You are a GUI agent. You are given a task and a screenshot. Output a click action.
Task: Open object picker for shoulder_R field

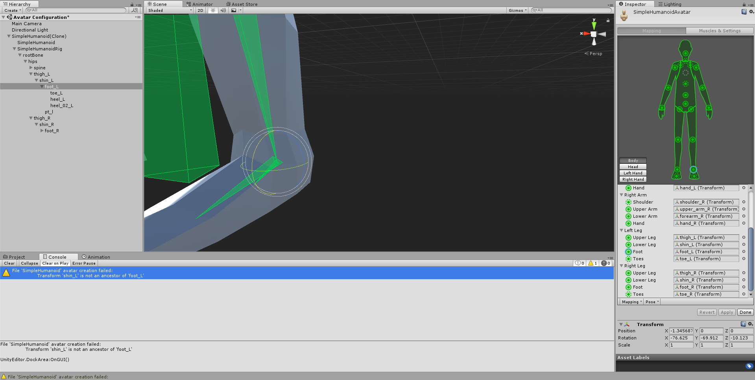tap(744, 202)
